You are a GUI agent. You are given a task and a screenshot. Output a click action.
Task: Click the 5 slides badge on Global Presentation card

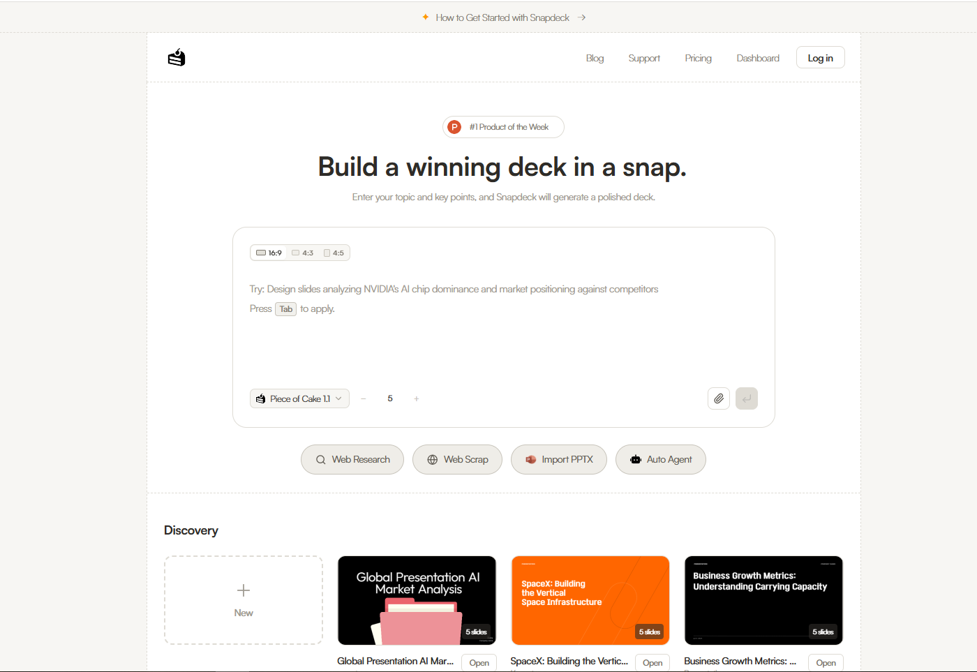477,632
